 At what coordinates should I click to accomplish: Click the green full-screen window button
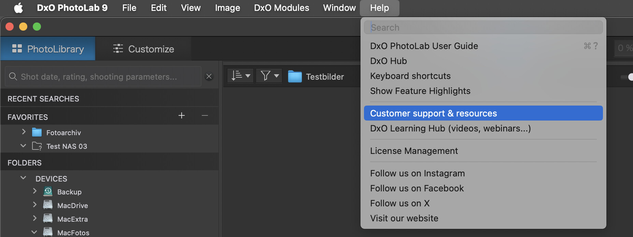click(x=37, y=27)
